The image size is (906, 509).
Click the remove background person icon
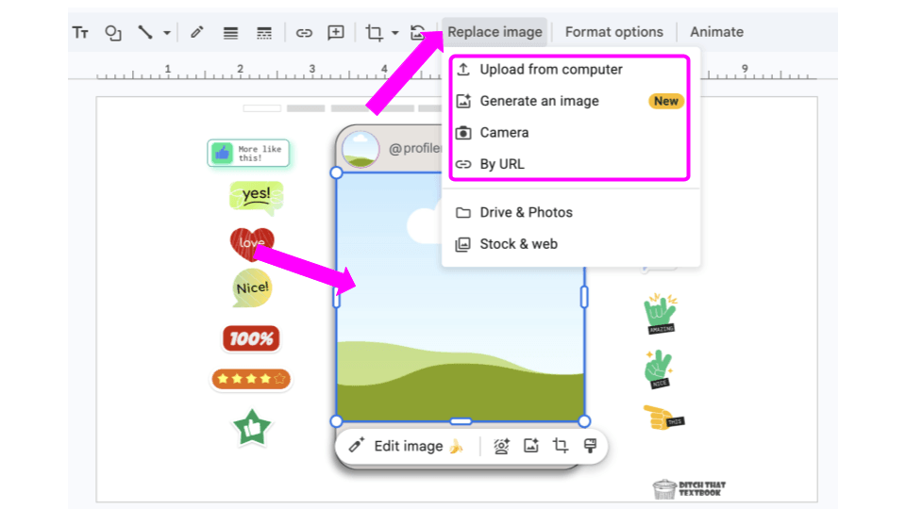(501, 446)
